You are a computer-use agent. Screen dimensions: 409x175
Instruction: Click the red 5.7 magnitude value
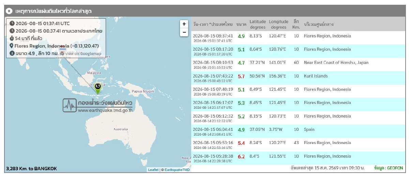pyautogui.click(x=241, y=76)
